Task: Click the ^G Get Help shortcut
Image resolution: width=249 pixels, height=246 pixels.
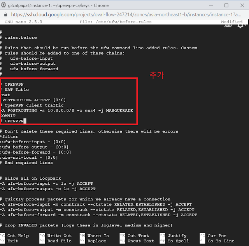Action: (x=15, y=235)
